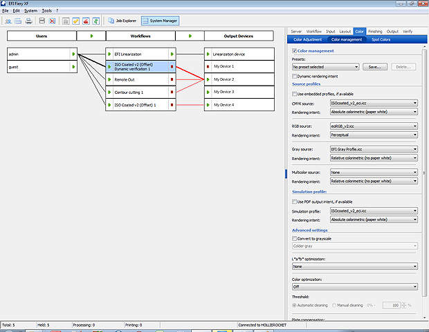Toggle the Color management checkbox
The image size is (429, 332).
[294, 51]
